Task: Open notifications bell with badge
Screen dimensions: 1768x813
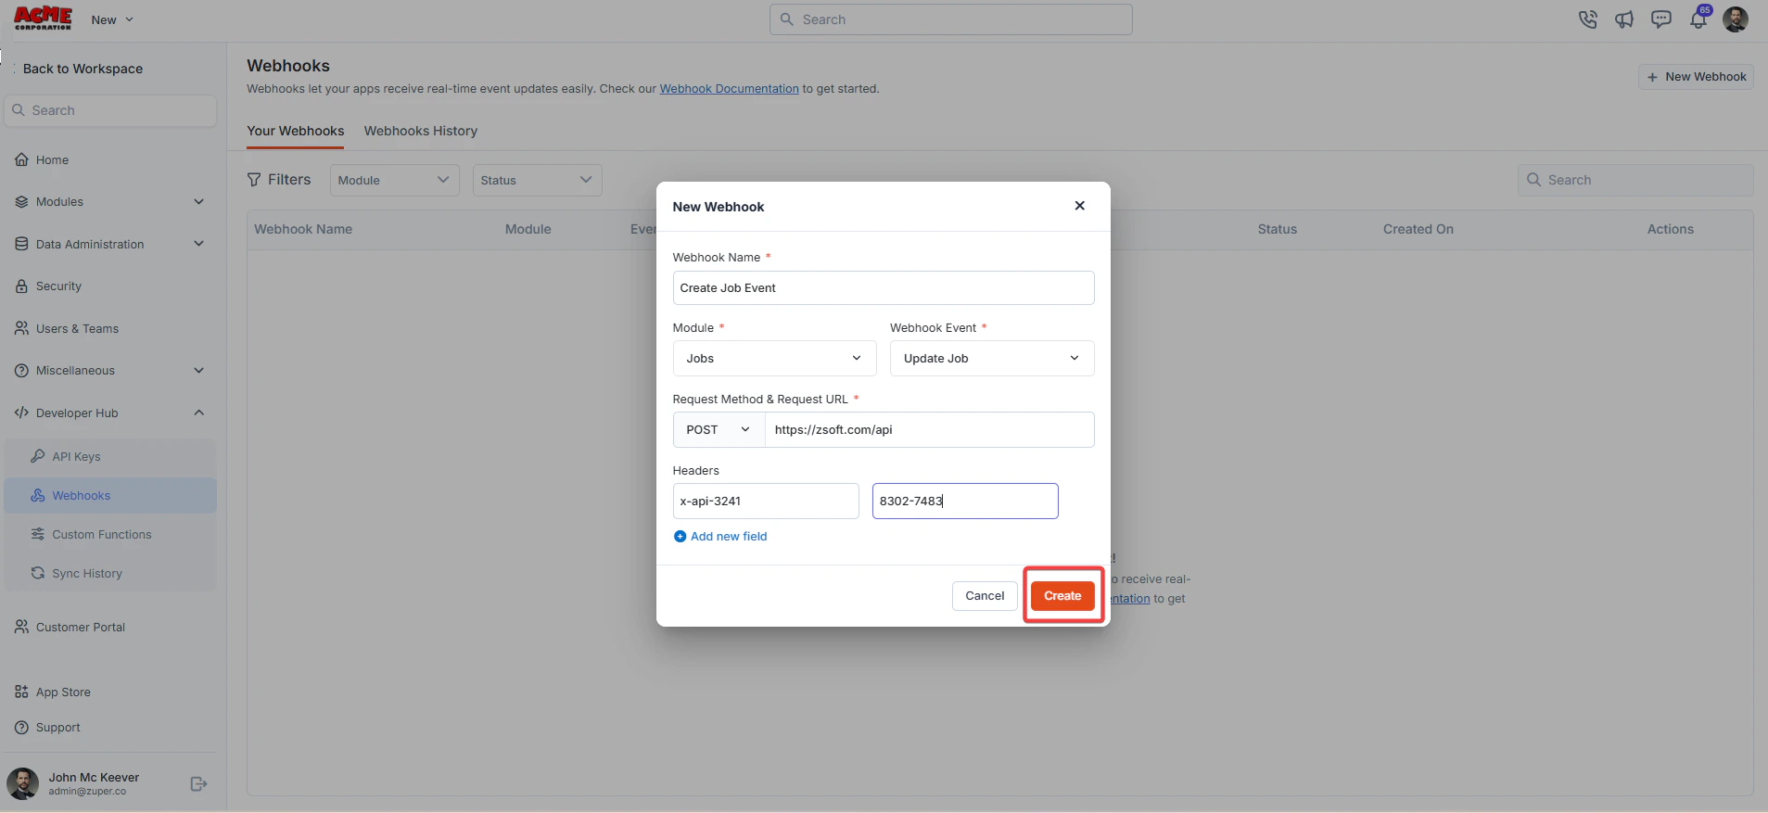Action: pyautogui.click(x=1699, y=18)
